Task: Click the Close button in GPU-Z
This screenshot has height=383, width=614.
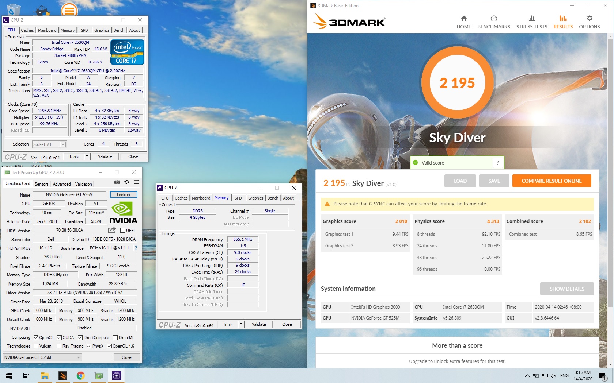Action: [126, 357]
